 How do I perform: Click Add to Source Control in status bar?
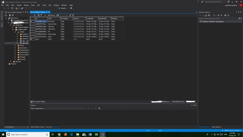(231, 131)
